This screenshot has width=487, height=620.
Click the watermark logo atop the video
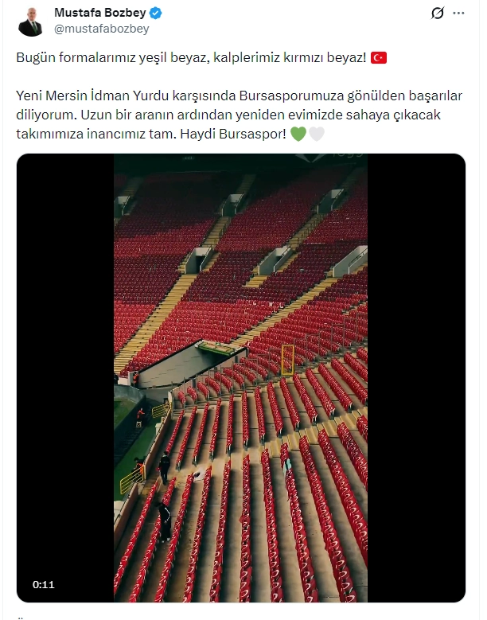click(x=329, y=157)
